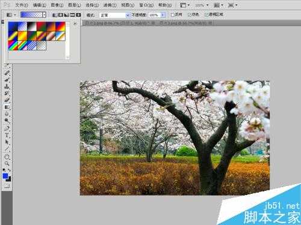
Task: Choose the radial gradient type icon
Action: coord(60,15)
